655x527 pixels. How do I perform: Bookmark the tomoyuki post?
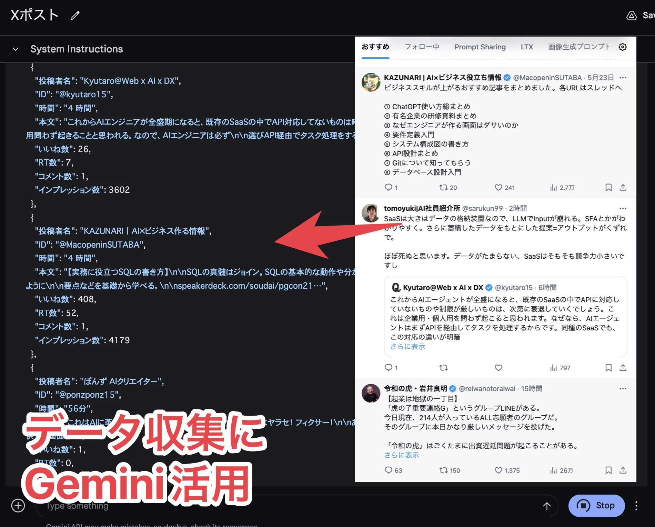click(608, 368)
